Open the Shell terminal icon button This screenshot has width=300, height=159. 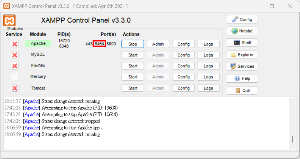242,43
